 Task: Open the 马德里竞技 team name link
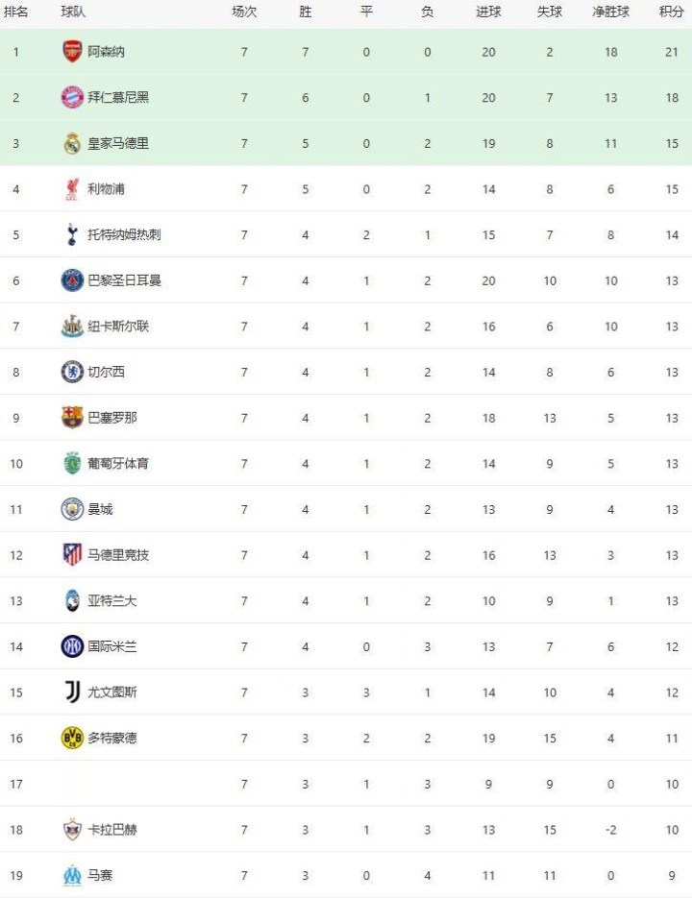pos(118,555)
